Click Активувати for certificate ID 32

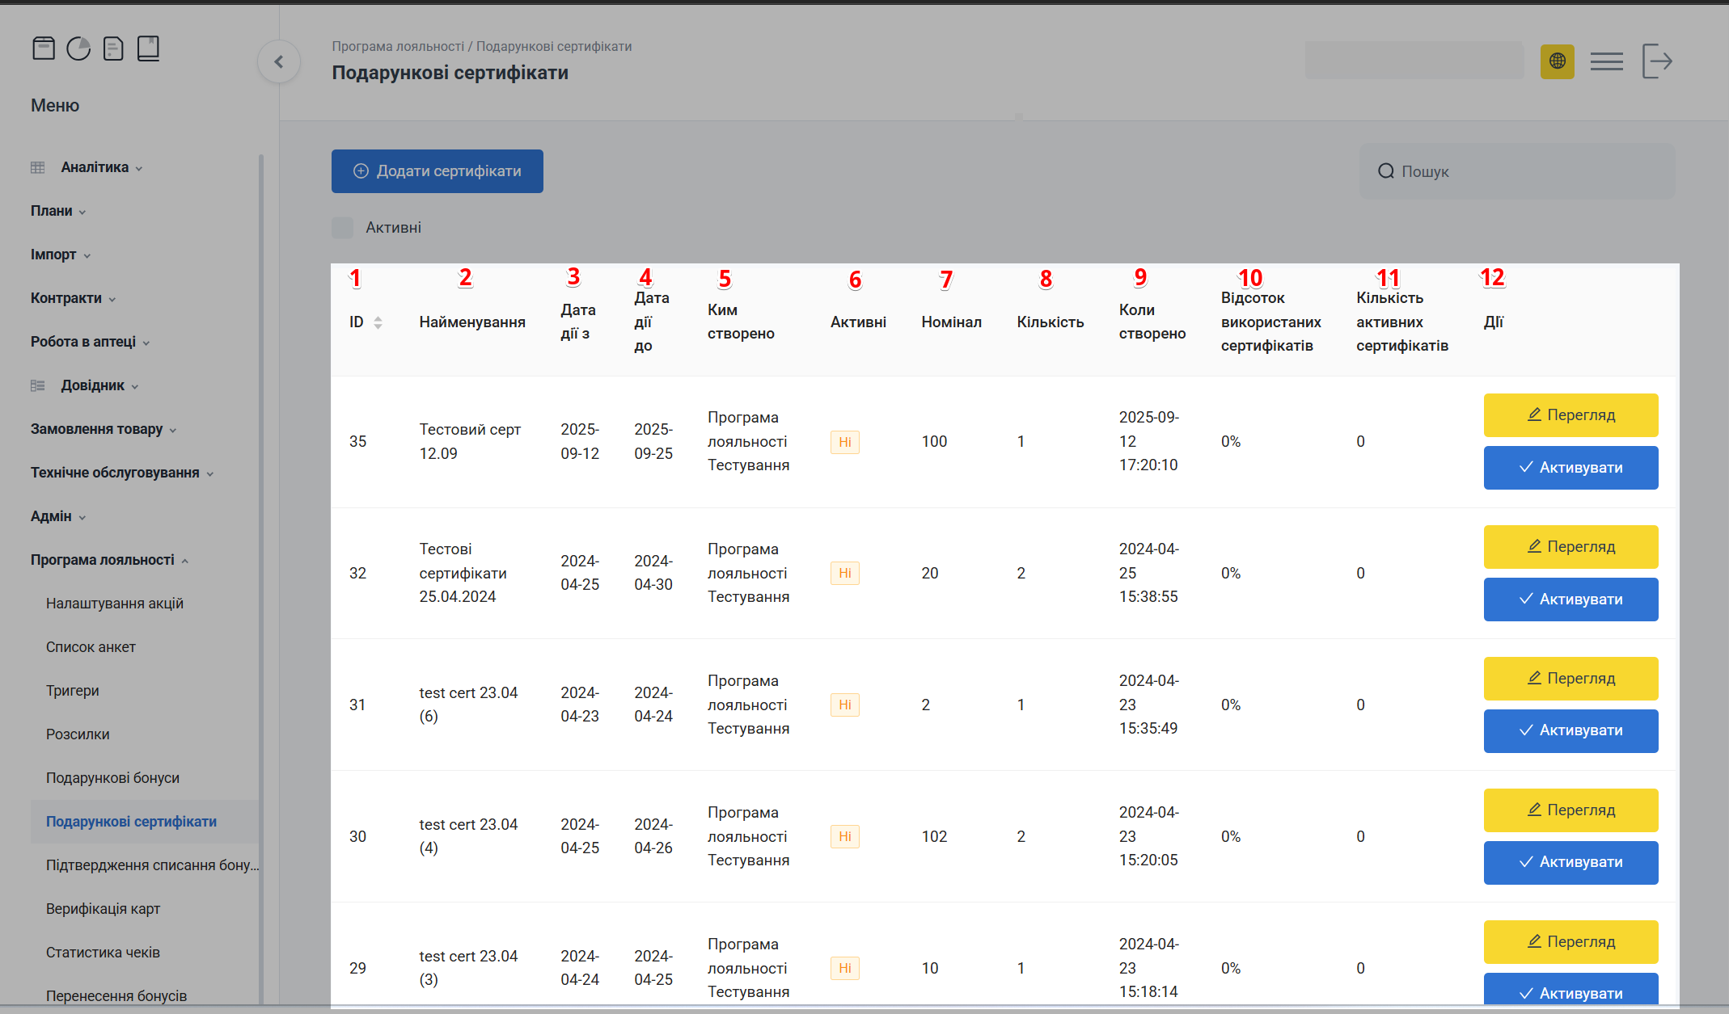pos(1570,600)
